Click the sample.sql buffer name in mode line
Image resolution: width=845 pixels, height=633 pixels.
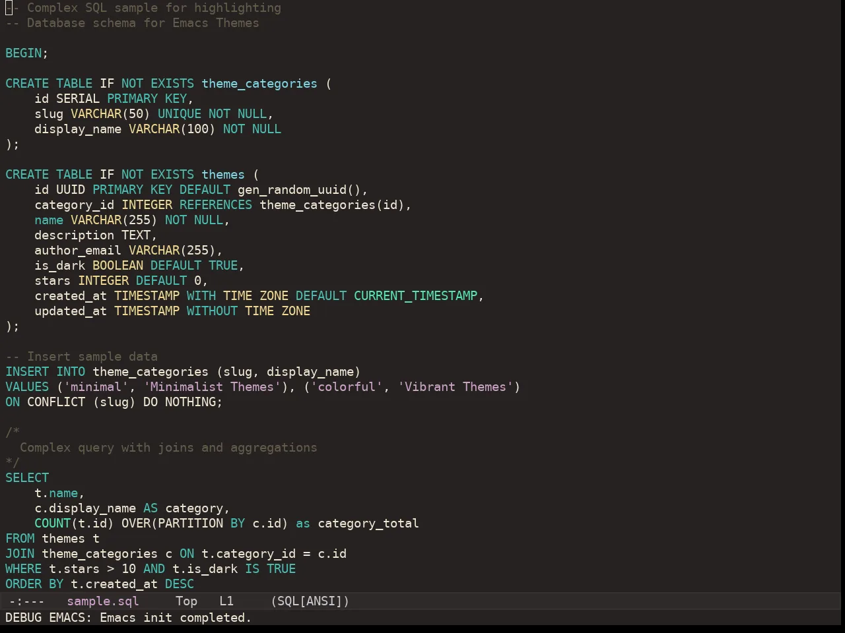(103, 601)
